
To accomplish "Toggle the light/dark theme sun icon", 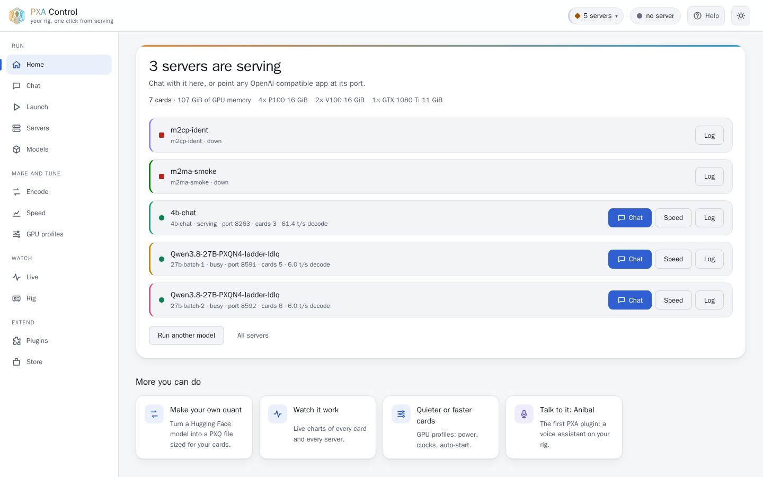I will (741, 16).
